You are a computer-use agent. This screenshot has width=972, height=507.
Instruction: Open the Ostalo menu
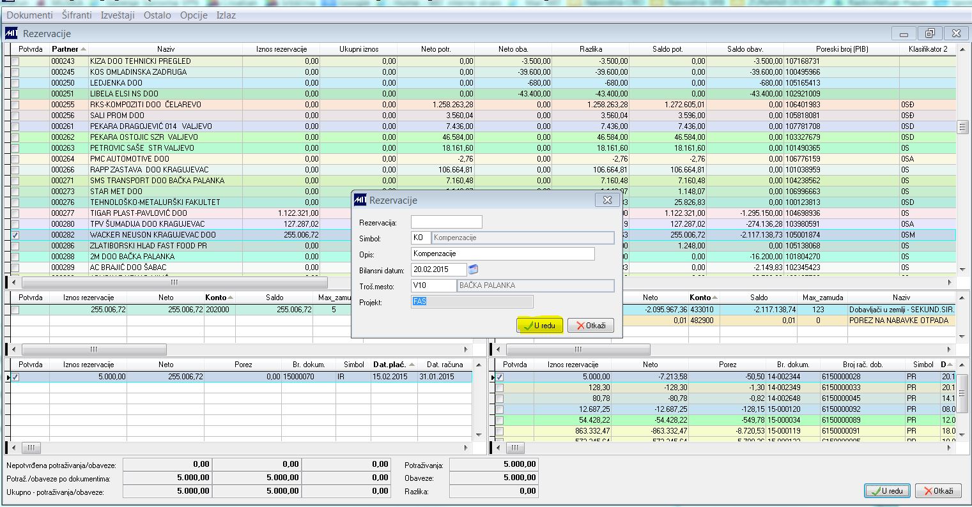point(157,15)
